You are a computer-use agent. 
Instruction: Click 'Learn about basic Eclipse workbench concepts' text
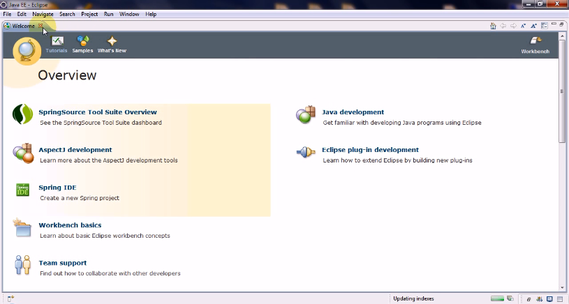(x=105, y=236)
